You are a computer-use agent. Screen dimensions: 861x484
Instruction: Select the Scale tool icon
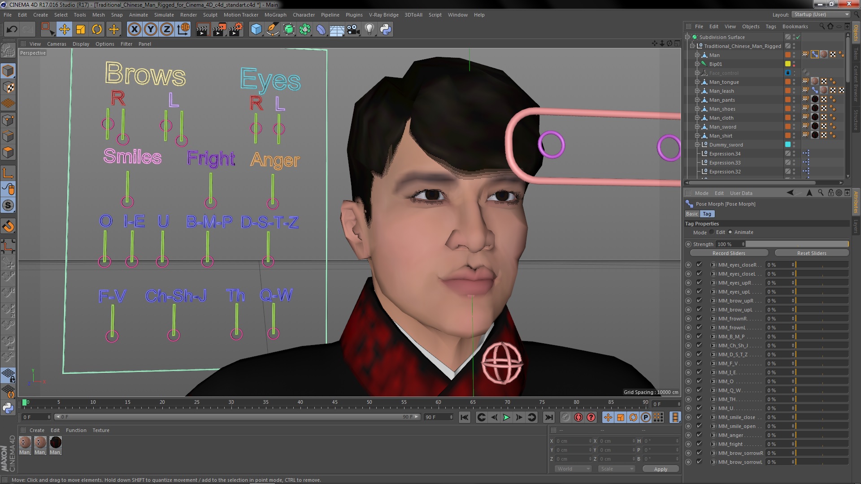pos(81,30)
